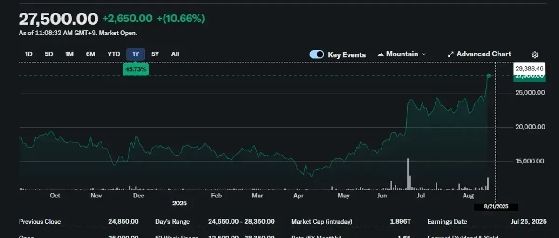Click the Jun month axis label
The height and width of the screenshot is (238, 559).
click(382, 196)
